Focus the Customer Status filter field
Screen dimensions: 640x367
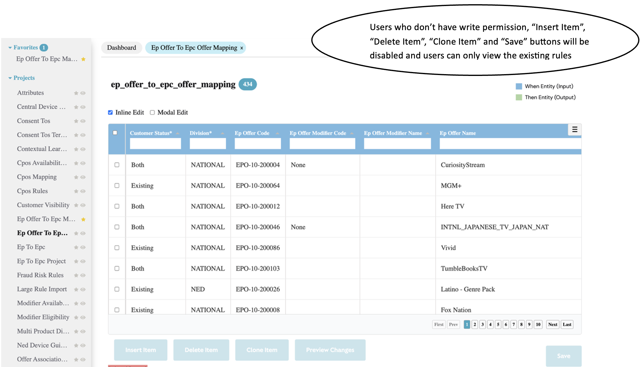[x=155, y=143]
